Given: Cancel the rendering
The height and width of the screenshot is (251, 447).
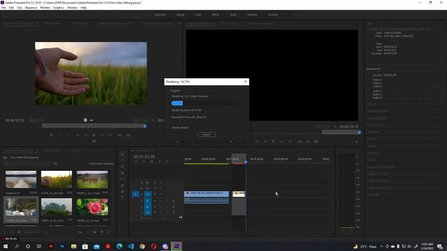Looking at the screenshot, I should coord(207,135).
